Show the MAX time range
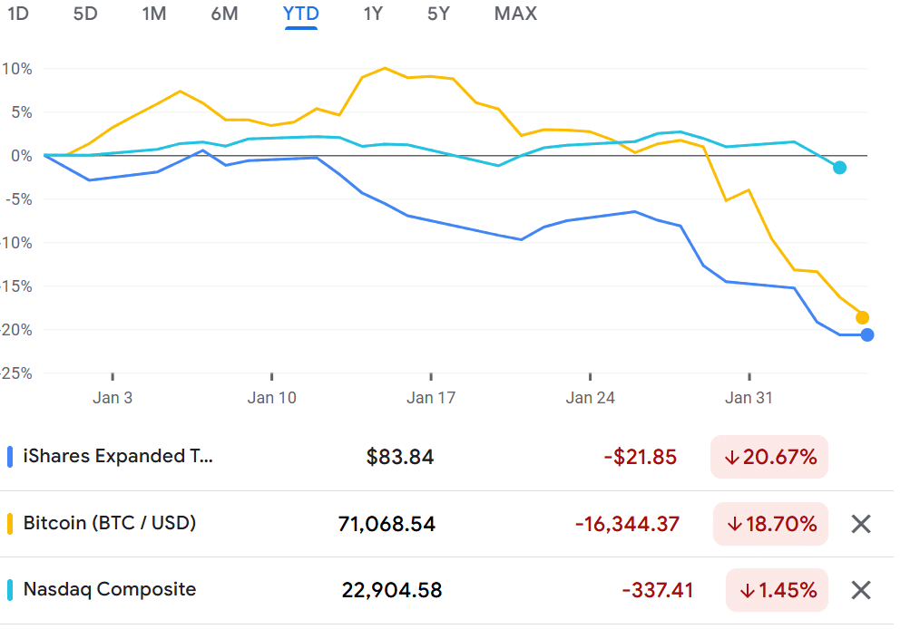Viewport: 920px width, 629px height. [x=515, y=14]
